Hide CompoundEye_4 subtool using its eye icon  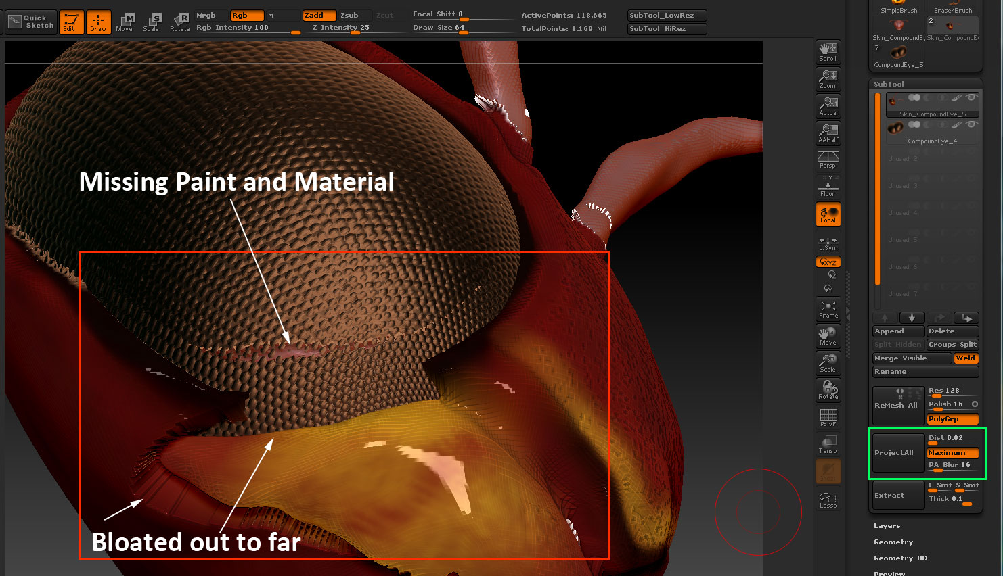[971, 125]
